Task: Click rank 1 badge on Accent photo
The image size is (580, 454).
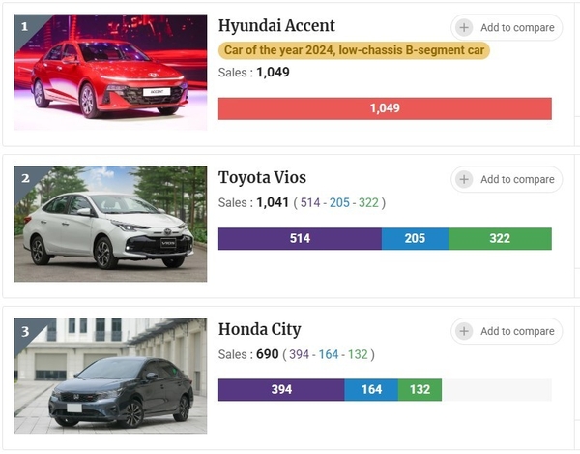Action: click(x=25, y=26)
